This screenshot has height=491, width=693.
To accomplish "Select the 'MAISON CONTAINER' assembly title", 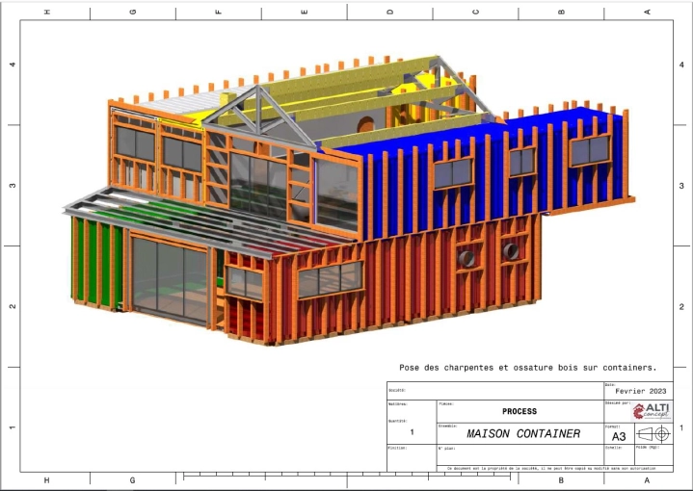I will tap(523, 433).
